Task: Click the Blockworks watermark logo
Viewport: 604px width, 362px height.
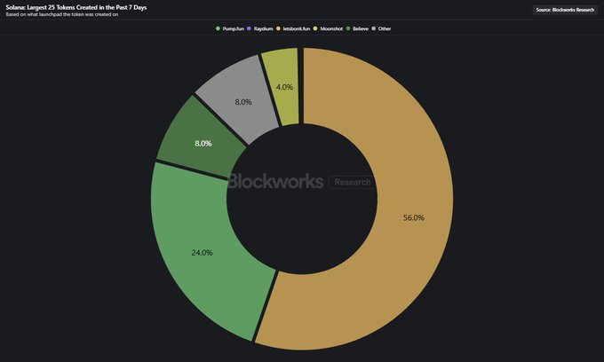Action: tap(275, 182)
